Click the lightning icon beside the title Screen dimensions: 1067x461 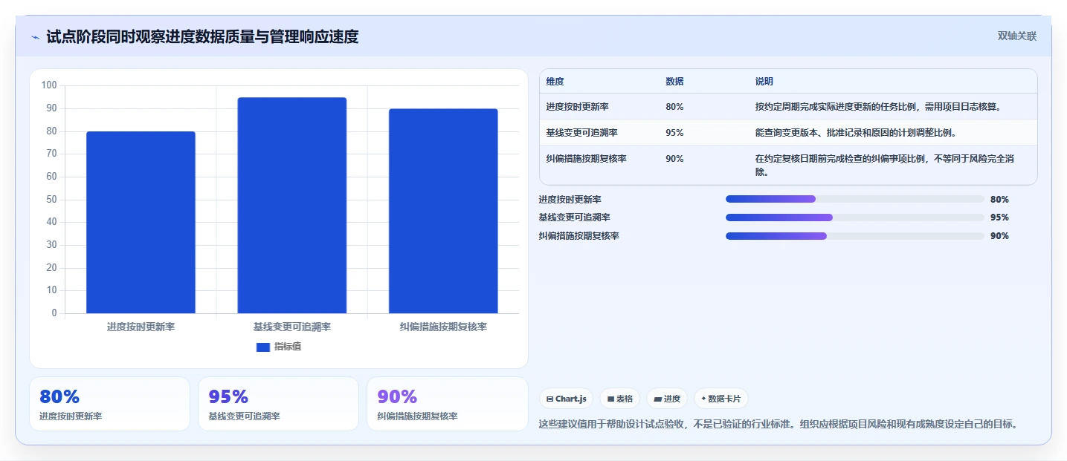pos(36,37)
